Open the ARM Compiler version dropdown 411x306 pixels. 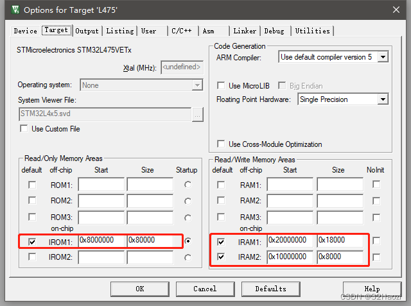coord(333,57)
